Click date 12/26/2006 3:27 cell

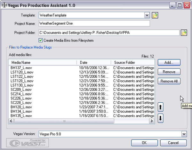coord(94,90)
